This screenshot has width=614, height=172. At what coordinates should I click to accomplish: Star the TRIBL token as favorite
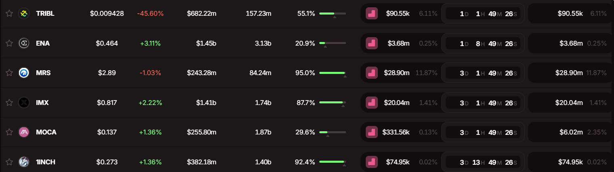pos(9,13)
